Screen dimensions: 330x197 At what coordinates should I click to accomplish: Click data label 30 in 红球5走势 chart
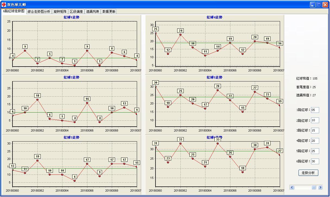tap(156, 83)
